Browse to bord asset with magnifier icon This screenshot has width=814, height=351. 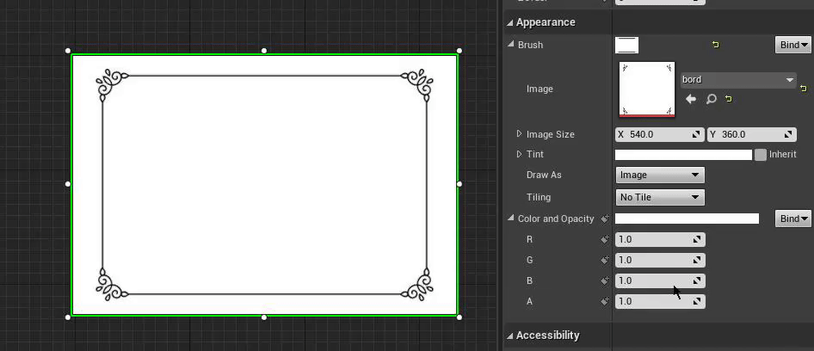pos(712,99)
